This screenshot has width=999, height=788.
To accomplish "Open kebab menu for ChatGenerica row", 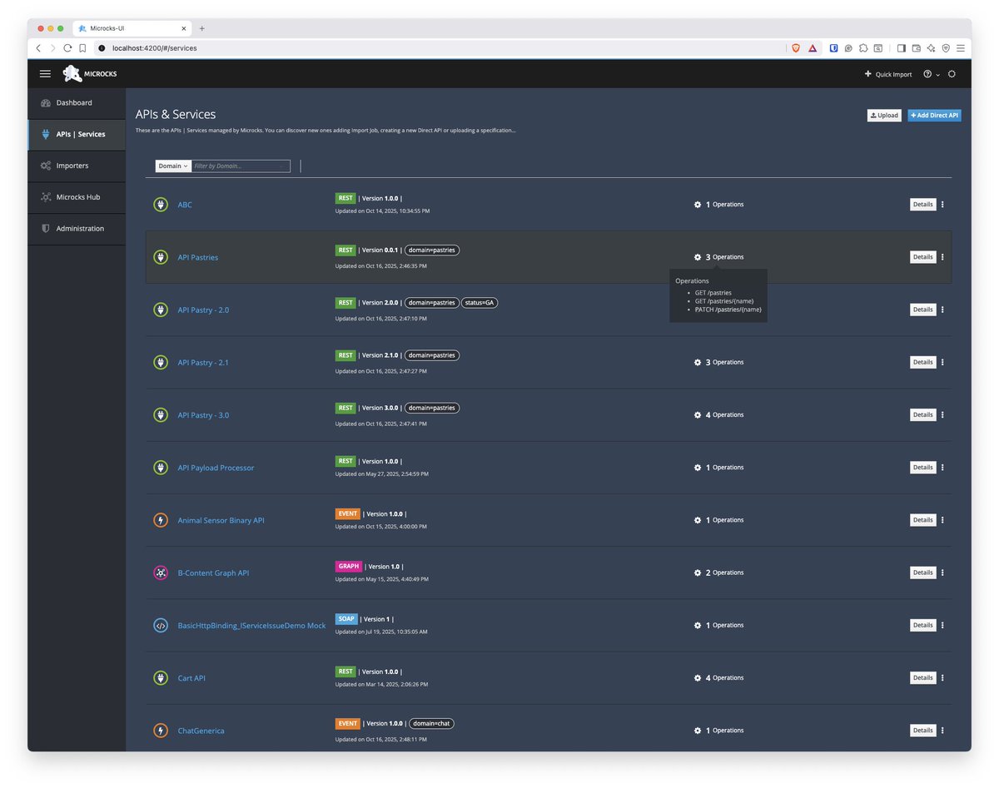I will point(942,731).
